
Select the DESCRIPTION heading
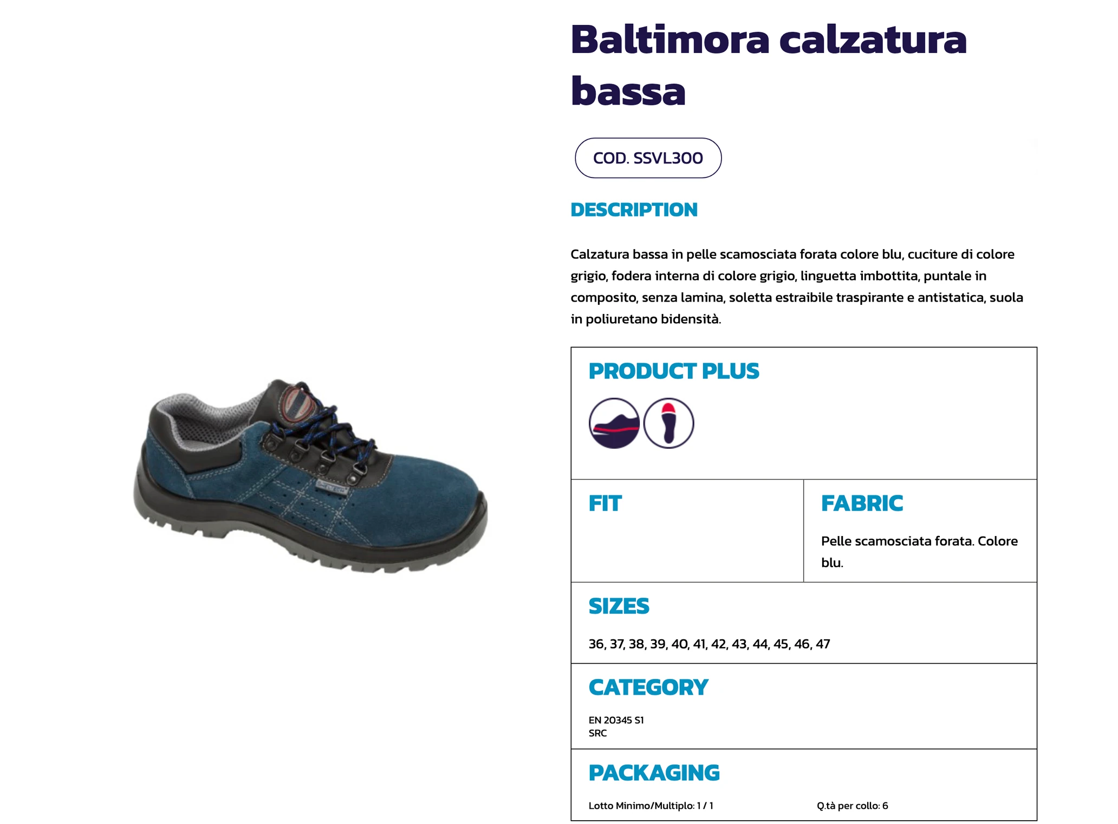[x=634, y=210]
